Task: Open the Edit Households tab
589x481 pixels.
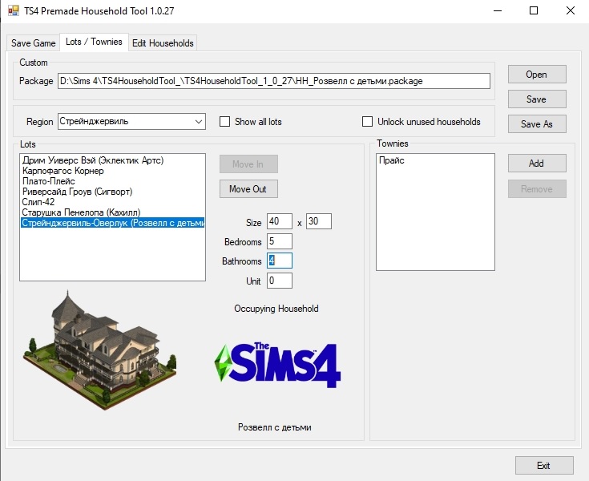Action: pyautogui.click(x=163, y=43)
